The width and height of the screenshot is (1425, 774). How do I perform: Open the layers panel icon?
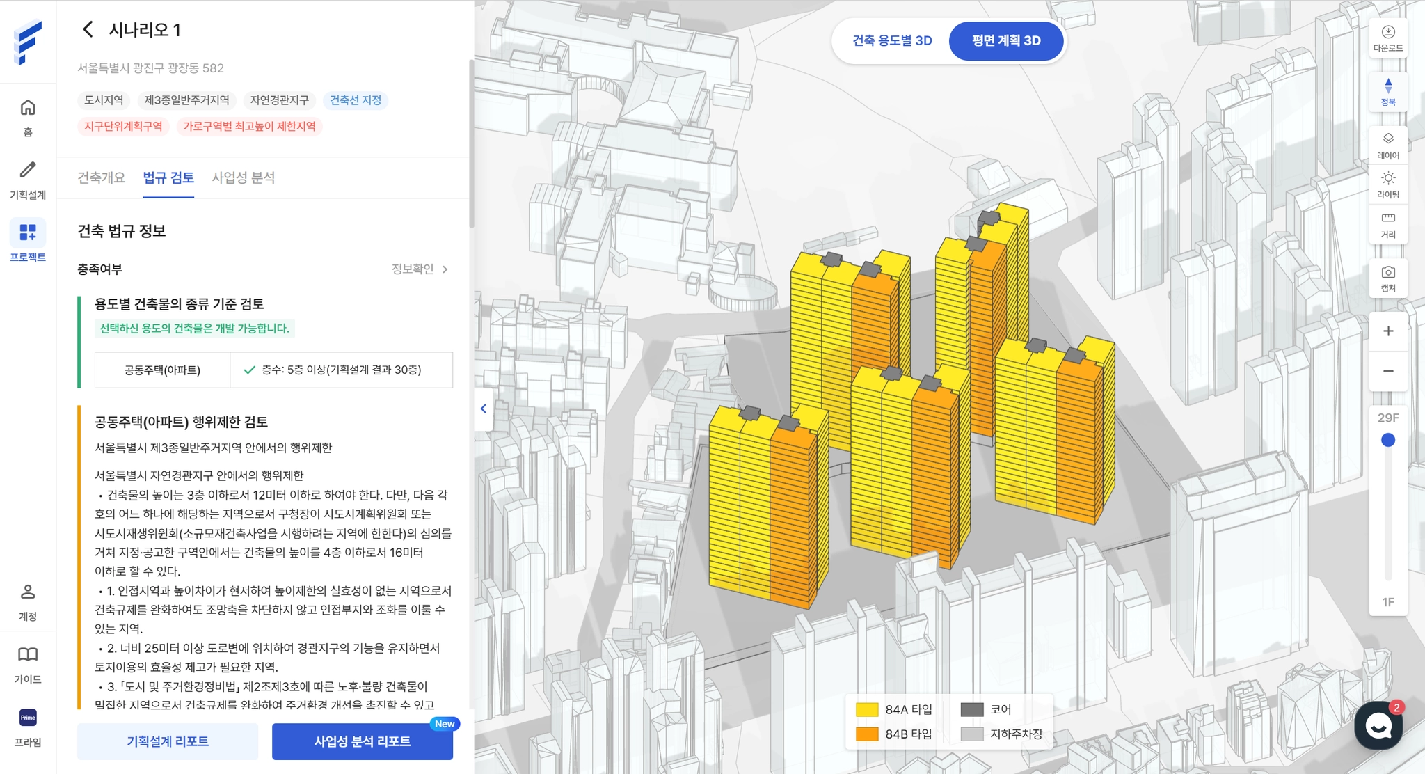pyautogui.click(x=1387, y=145)
